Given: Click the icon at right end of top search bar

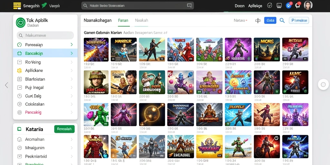Looking at the screenshot, I should coord(189,5).
